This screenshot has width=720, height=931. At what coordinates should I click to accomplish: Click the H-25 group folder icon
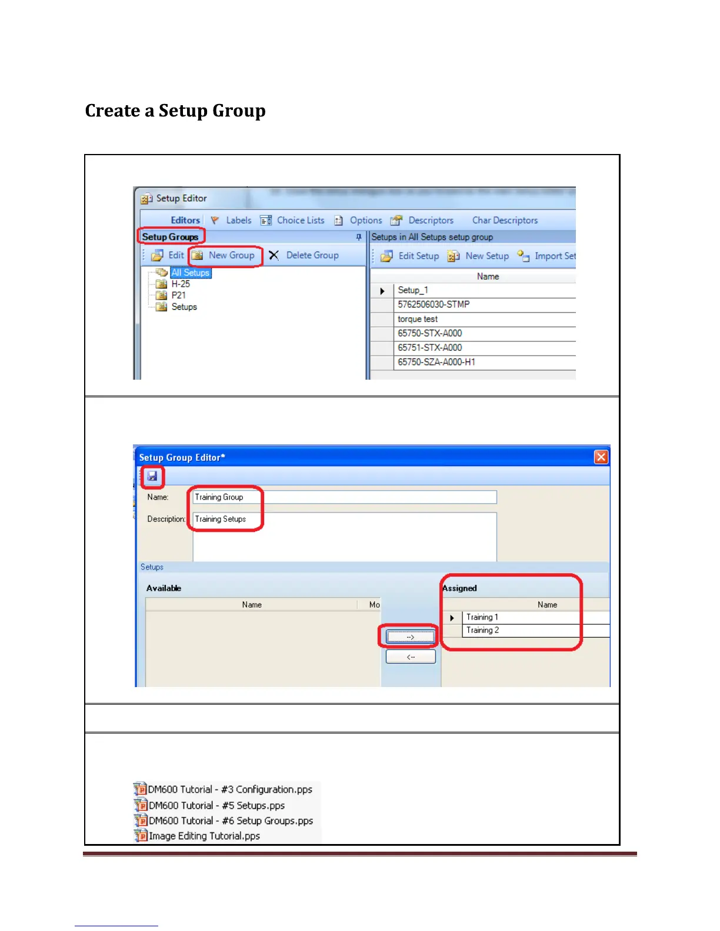pyautogui.click(x=161, y=284)
